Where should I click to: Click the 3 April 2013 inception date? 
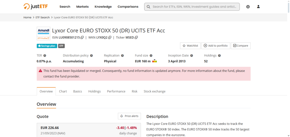177,61
